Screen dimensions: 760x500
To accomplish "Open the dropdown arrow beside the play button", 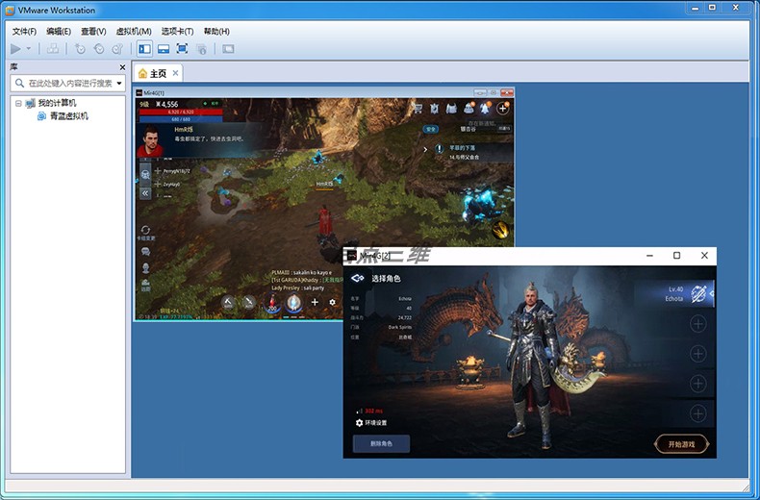I will pyautogui.click(x=29, y=49).
